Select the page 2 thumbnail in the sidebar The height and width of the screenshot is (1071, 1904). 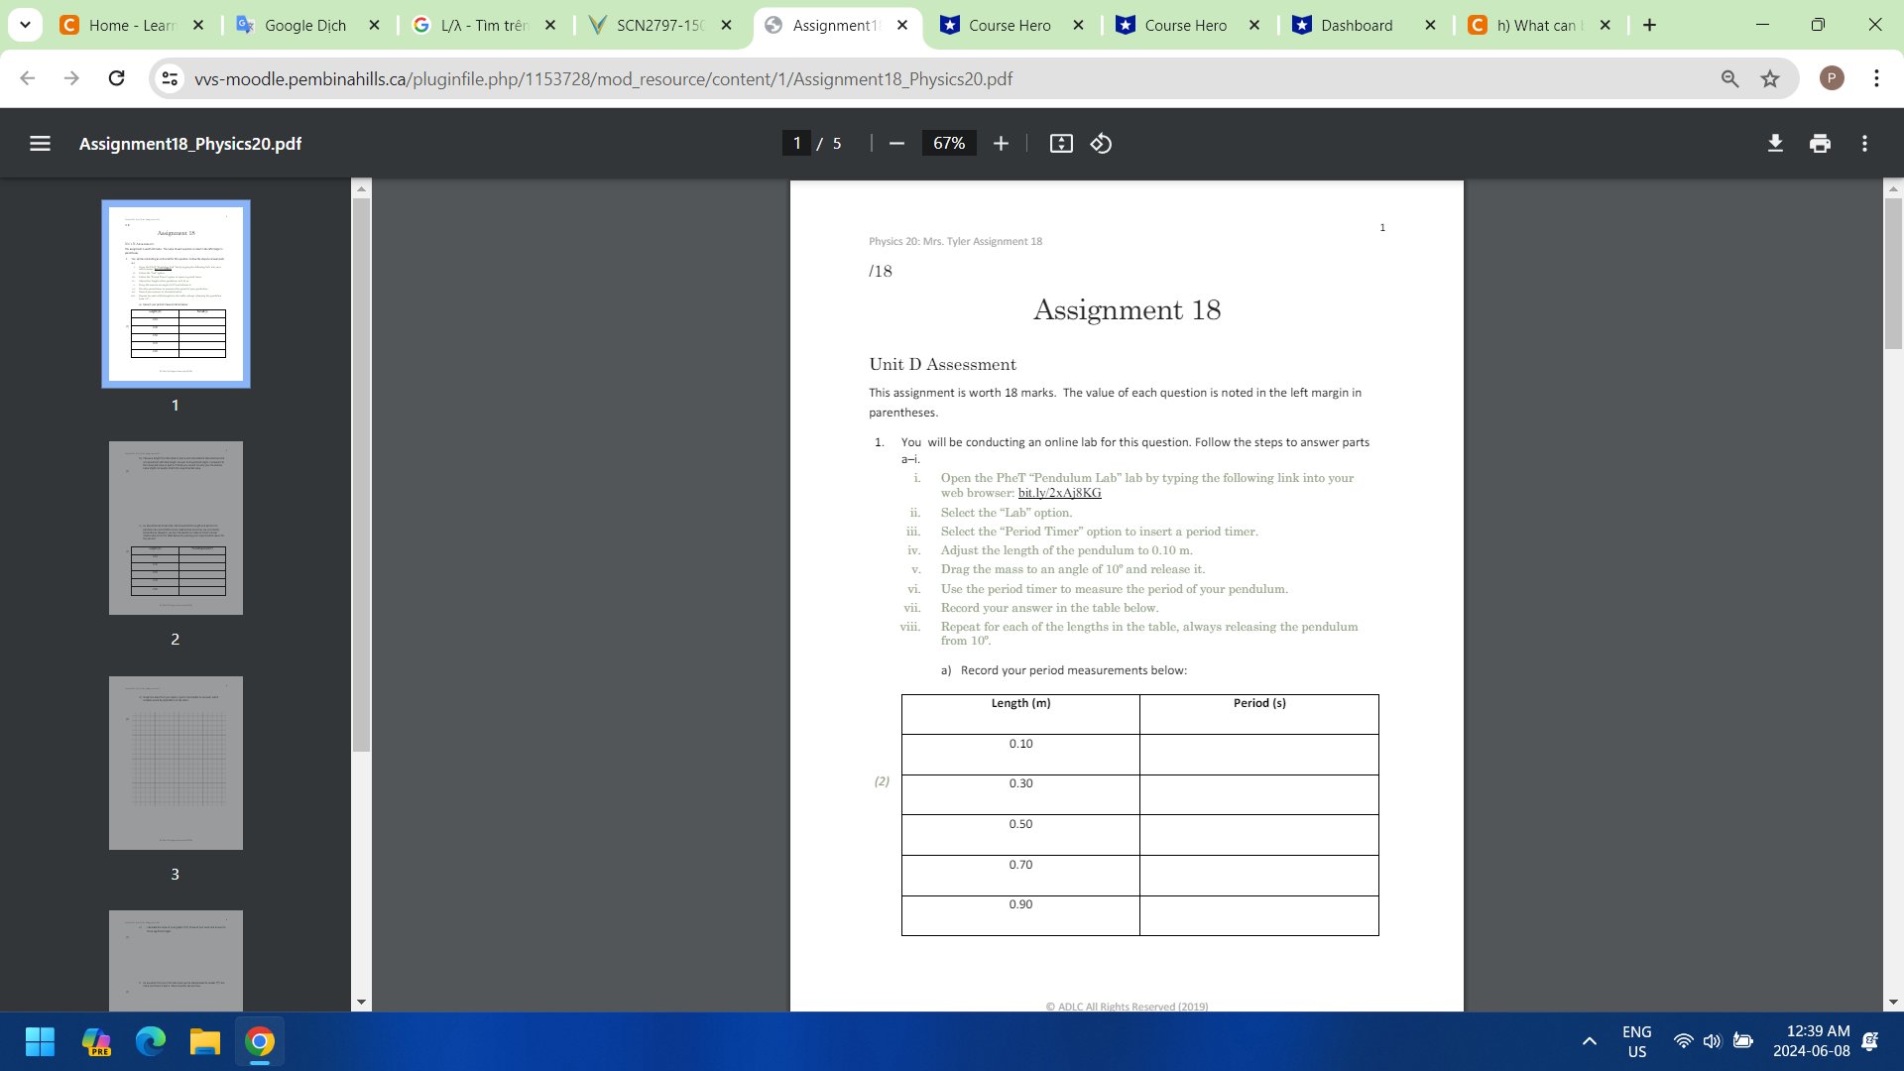point(176,528)
